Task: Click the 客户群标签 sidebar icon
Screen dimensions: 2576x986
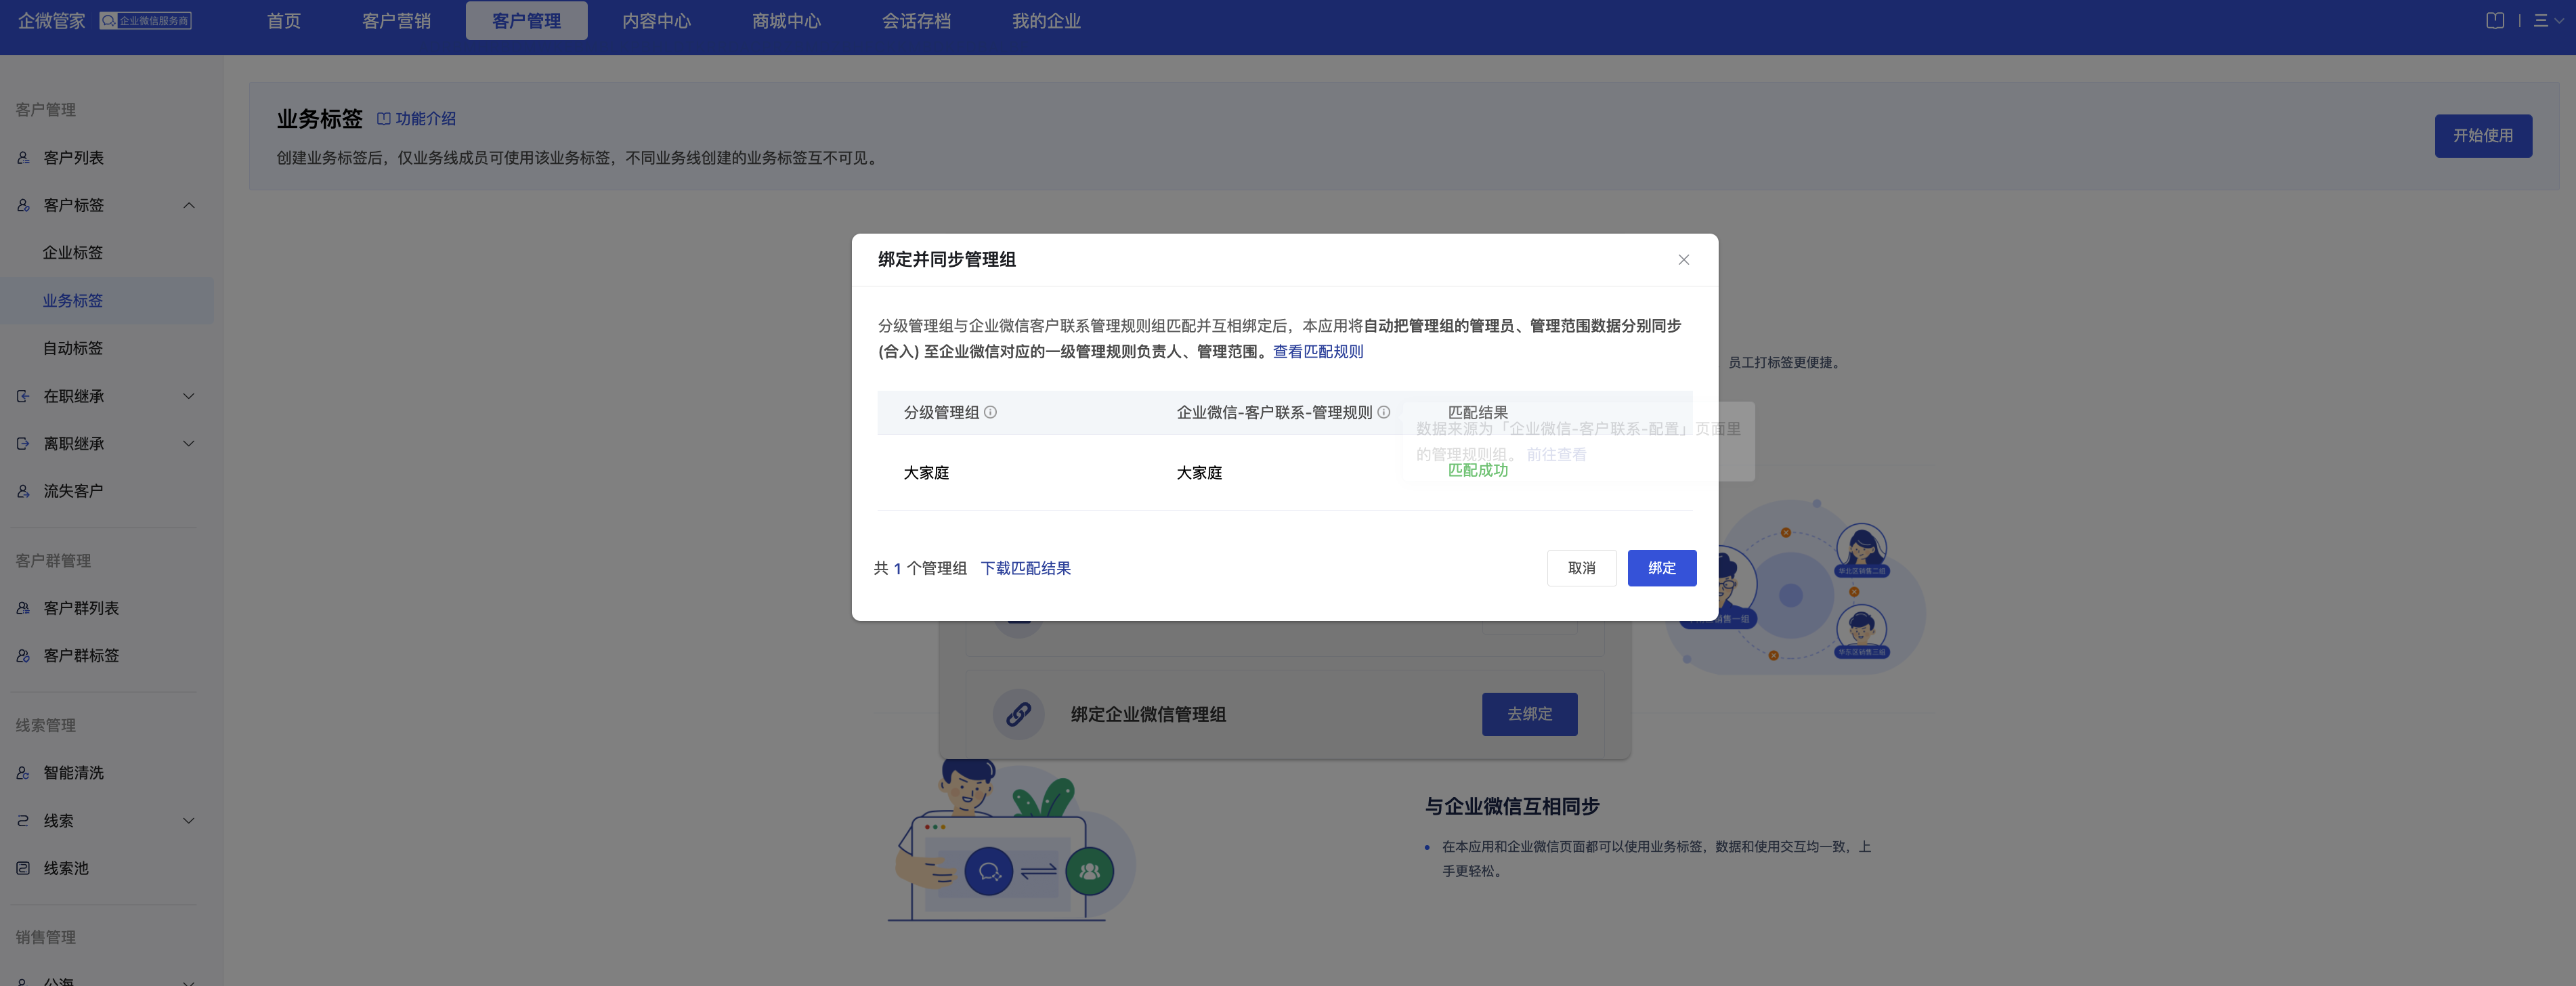Action: (23, 656)
